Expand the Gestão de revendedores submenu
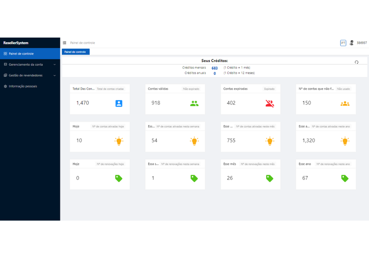This screenshot has width=369, height=258. (30, 76)
